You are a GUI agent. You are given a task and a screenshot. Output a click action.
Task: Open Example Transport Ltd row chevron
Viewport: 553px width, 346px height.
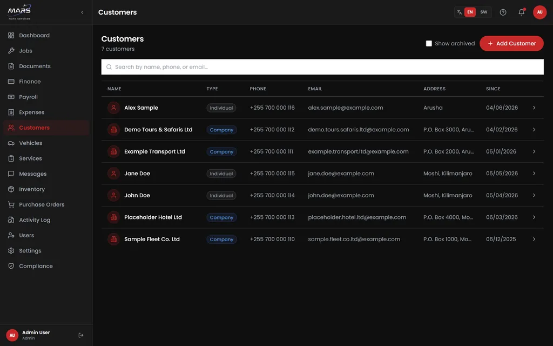[534, 151]
